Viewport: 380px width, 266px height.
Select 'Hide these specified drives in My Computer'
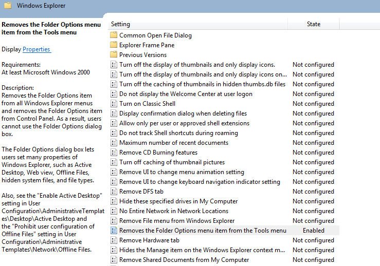pos(178,201)
